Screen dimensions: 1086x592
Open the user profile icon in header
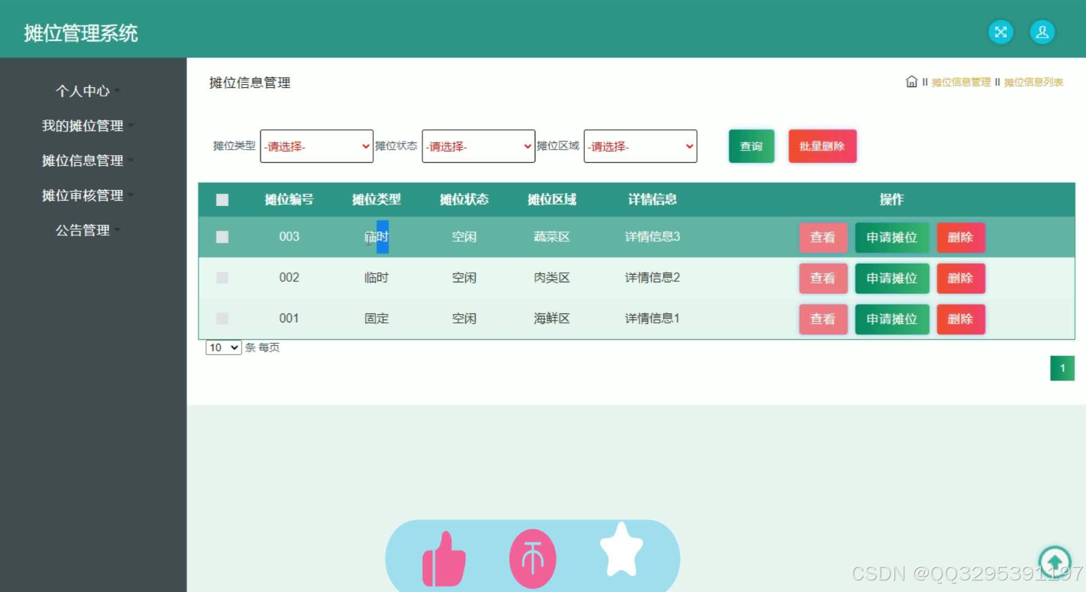[x=1042, y=32]
